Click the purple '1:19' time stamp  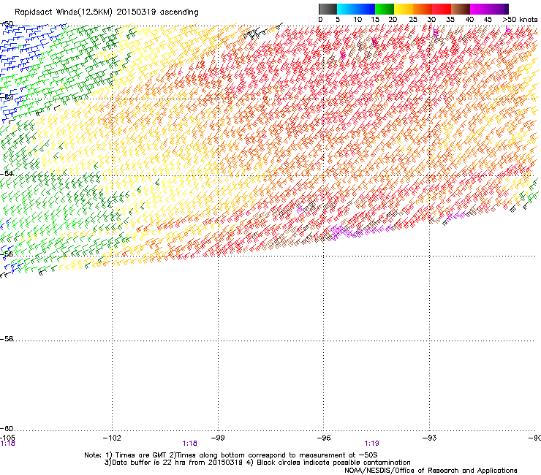point(371,444)
